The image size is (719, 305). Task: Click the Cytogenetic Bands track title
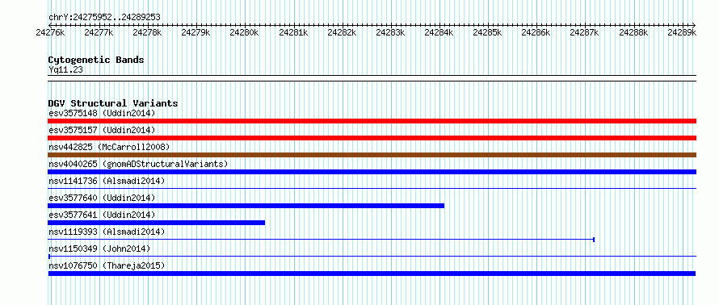tap(96, 60)
